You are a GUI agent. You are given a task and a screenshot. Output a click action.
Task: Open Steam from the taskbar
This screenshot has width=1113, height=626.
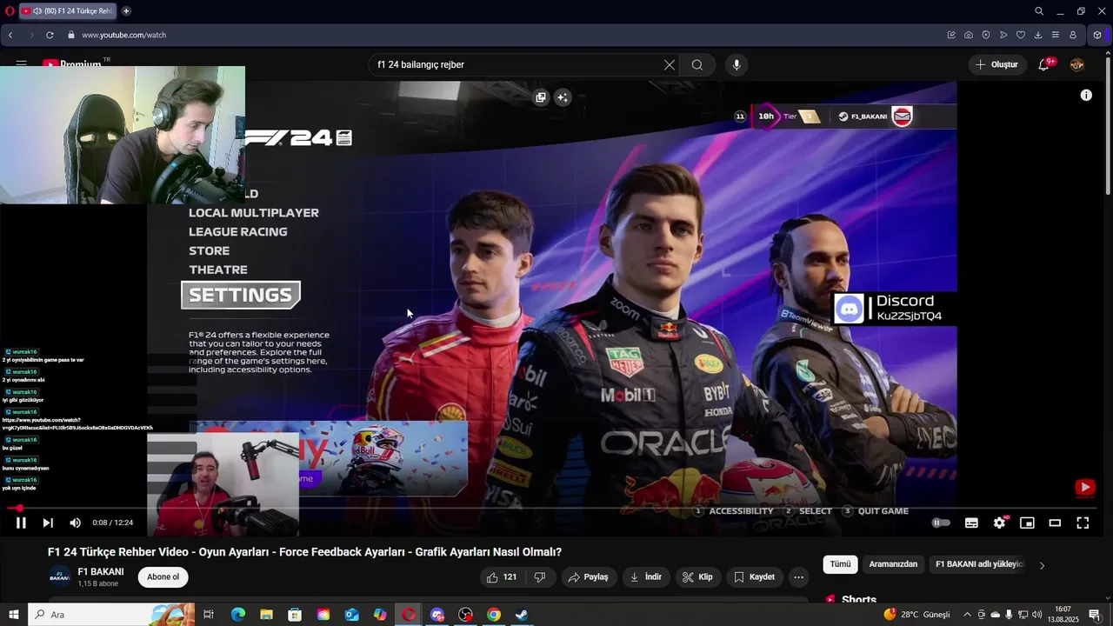click(x=522, y=615)
